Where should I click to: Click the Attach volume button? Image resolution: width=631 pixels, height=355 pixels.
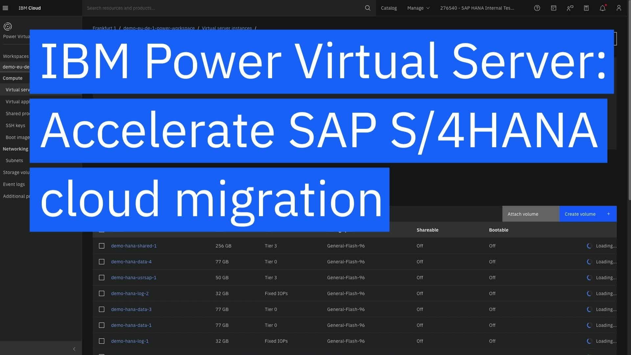click(531, 214)
